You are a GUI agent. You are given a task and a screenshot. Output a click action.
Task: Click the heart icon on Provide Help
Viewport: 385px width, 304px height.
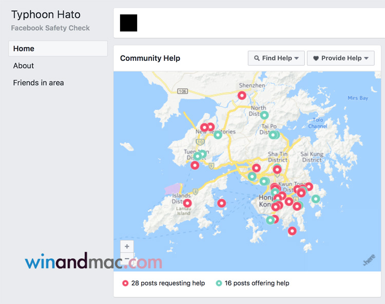tap(316, 58)
